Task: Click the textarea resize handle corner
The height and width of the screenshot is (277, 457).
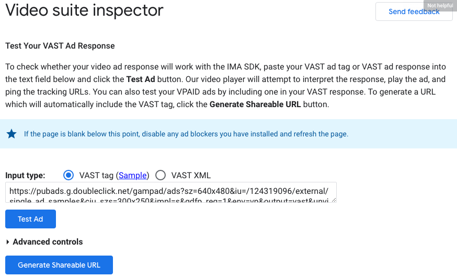Action: 333,199
